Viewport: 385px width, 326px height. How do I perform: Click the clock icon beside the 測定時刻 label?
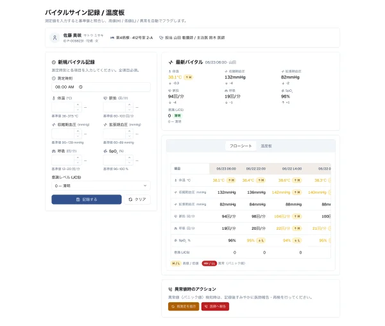[54, 78]
